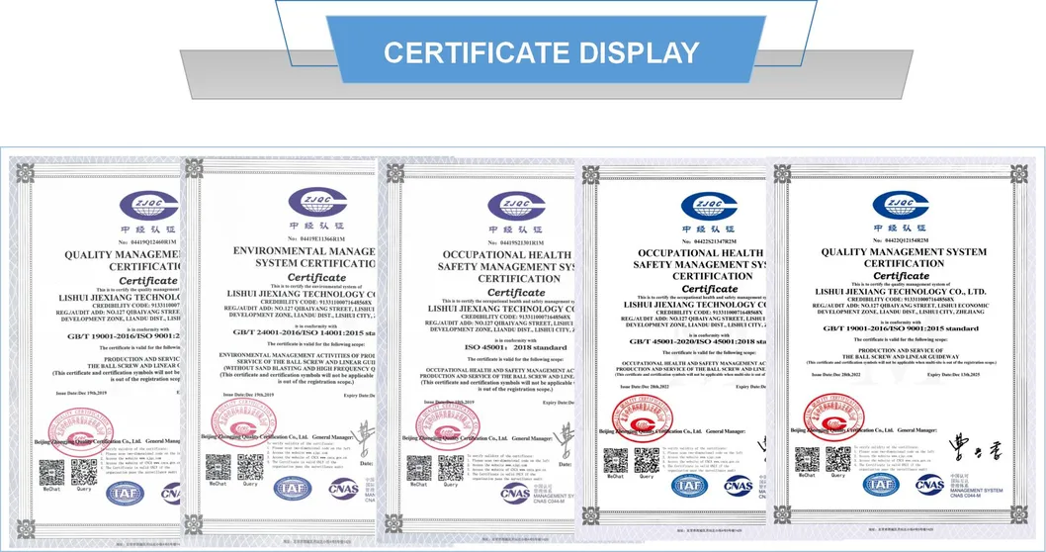Image resolution: width=1046 pixels, height=552 pixels.
Task: Click Query QR code on certificate 04422Q21154R2M
Action: coord(838,460)
